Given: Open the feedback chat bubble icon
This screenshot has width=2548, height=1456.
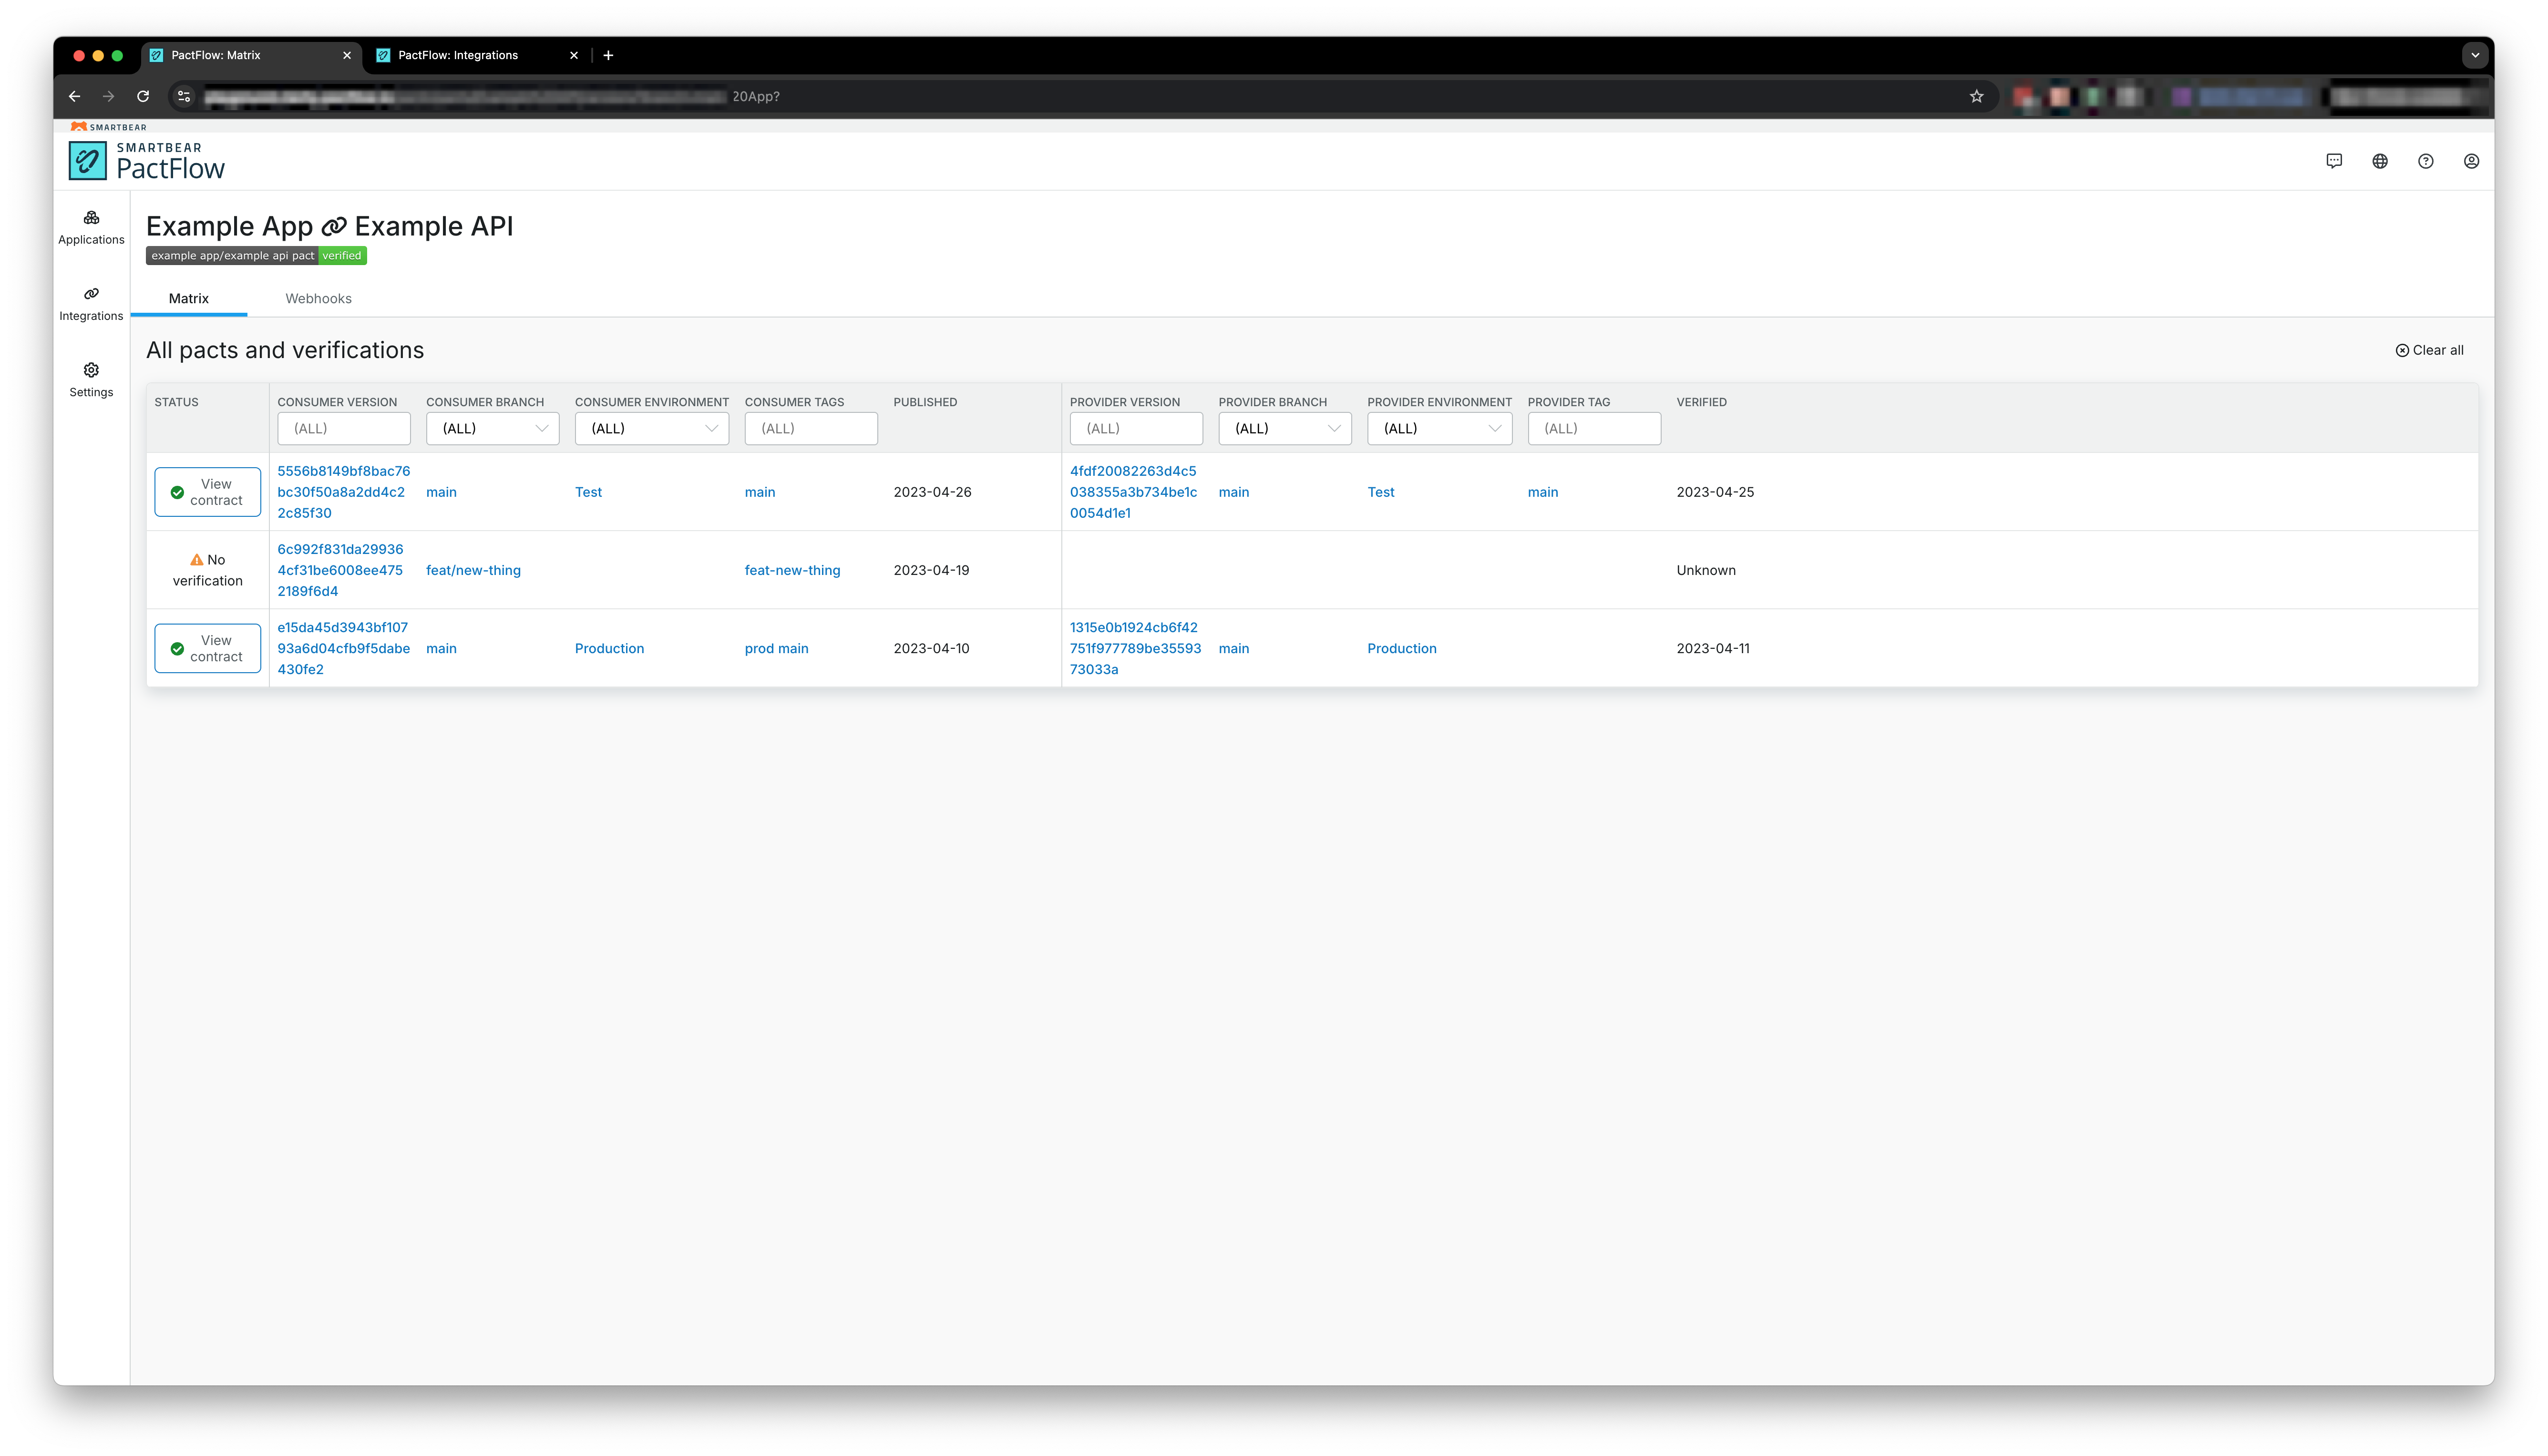Looking at the screenshot, I should 2334,160.
